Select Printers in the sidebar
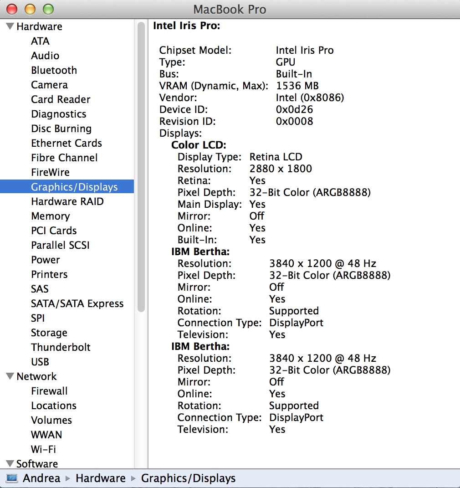 pyautogui.click(x=50, y=274)
